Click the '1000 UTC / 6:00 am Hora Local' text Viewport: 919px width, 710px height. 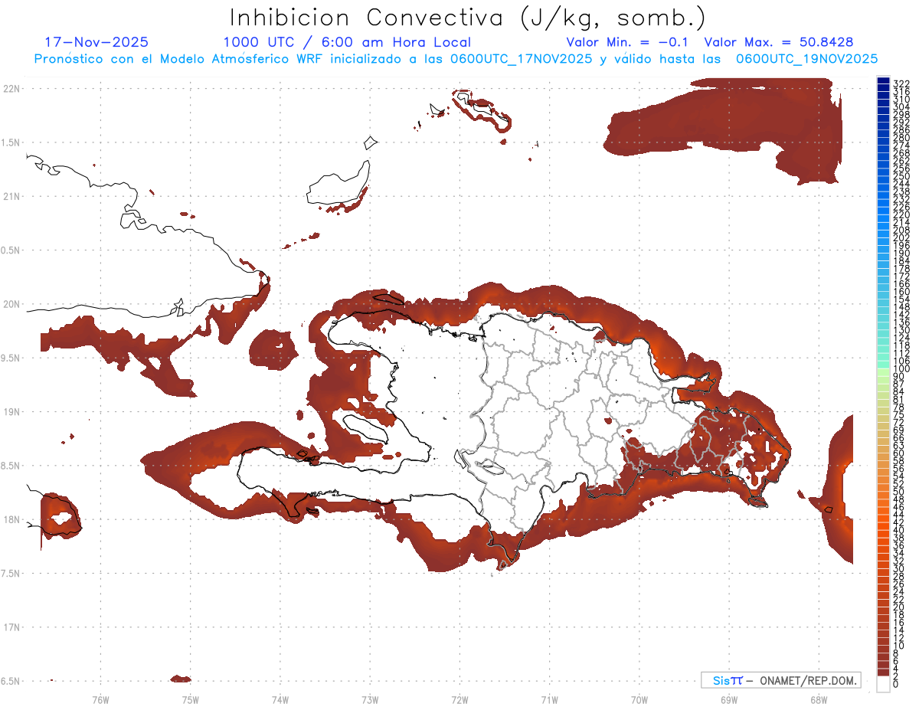347,43
